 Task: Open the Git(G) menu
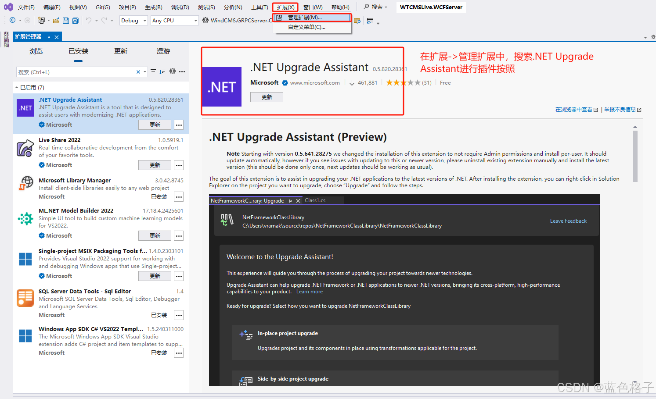point(103,7)
